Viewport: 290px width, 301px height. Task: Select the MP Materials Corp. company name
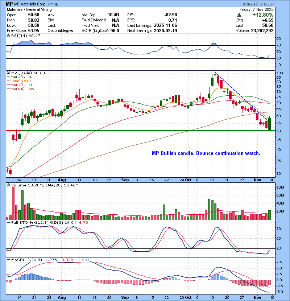30,4
